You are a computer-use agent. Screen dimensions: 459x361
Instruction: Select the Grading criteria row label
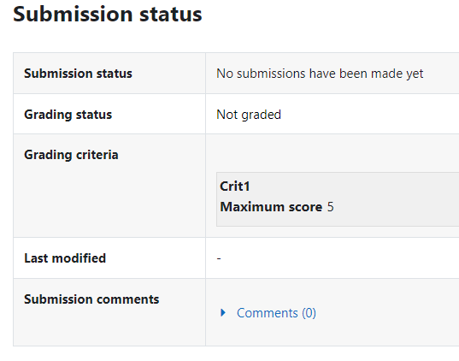coord(71,155)
